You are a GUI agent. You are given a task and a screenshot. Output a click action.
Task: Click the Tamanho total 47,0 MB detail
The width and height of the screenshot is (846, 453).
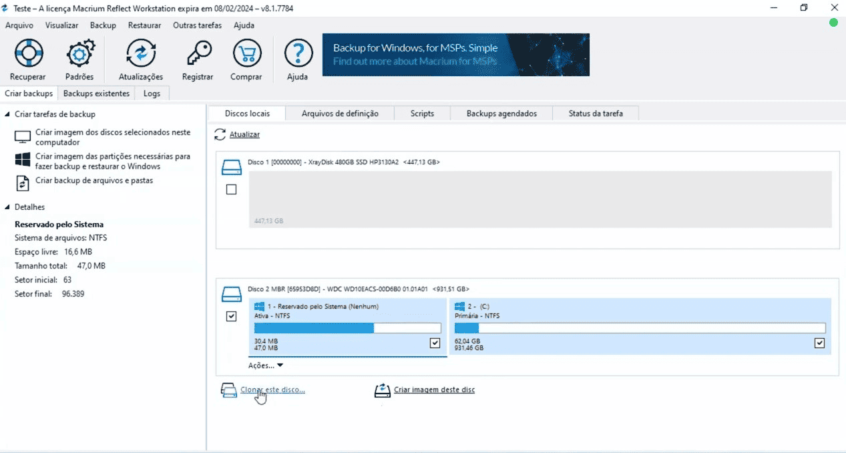[x=60, y=265]
